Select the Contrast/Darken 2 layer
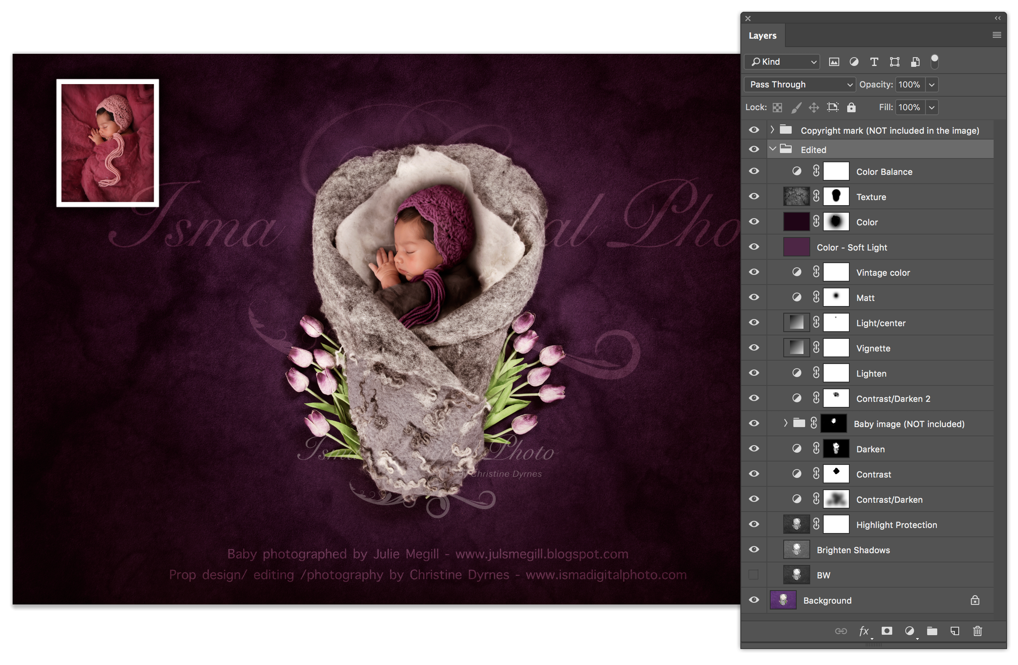The height and width of the screenshot is (665, 1018). tap(880, 399)
